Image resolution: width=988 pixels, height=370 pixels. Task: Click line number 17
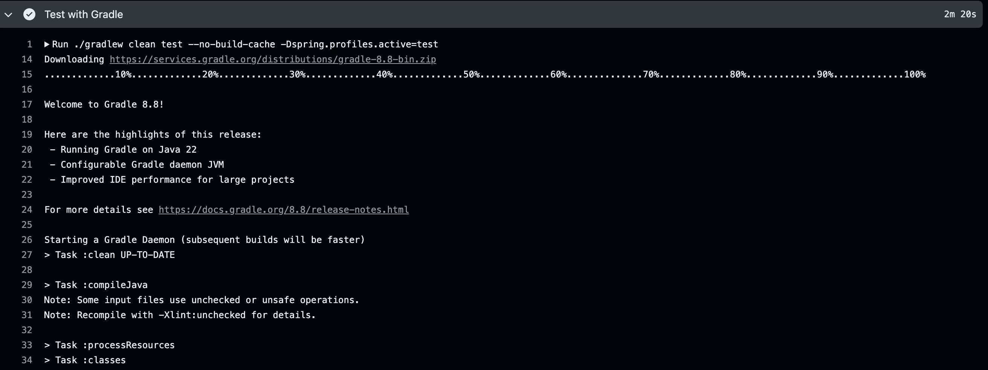(27, 105)
